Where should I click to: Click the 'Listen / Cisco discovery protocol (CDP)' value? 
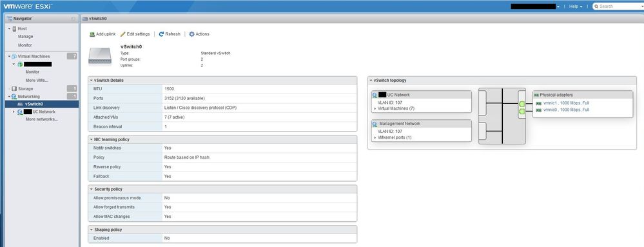(x=200, y=108)
